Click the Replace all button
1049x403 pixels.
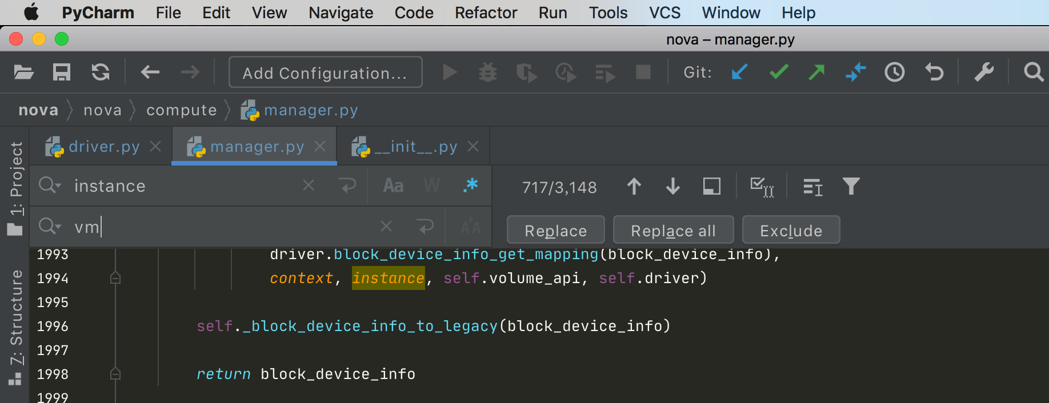click(x=672, y=230)
